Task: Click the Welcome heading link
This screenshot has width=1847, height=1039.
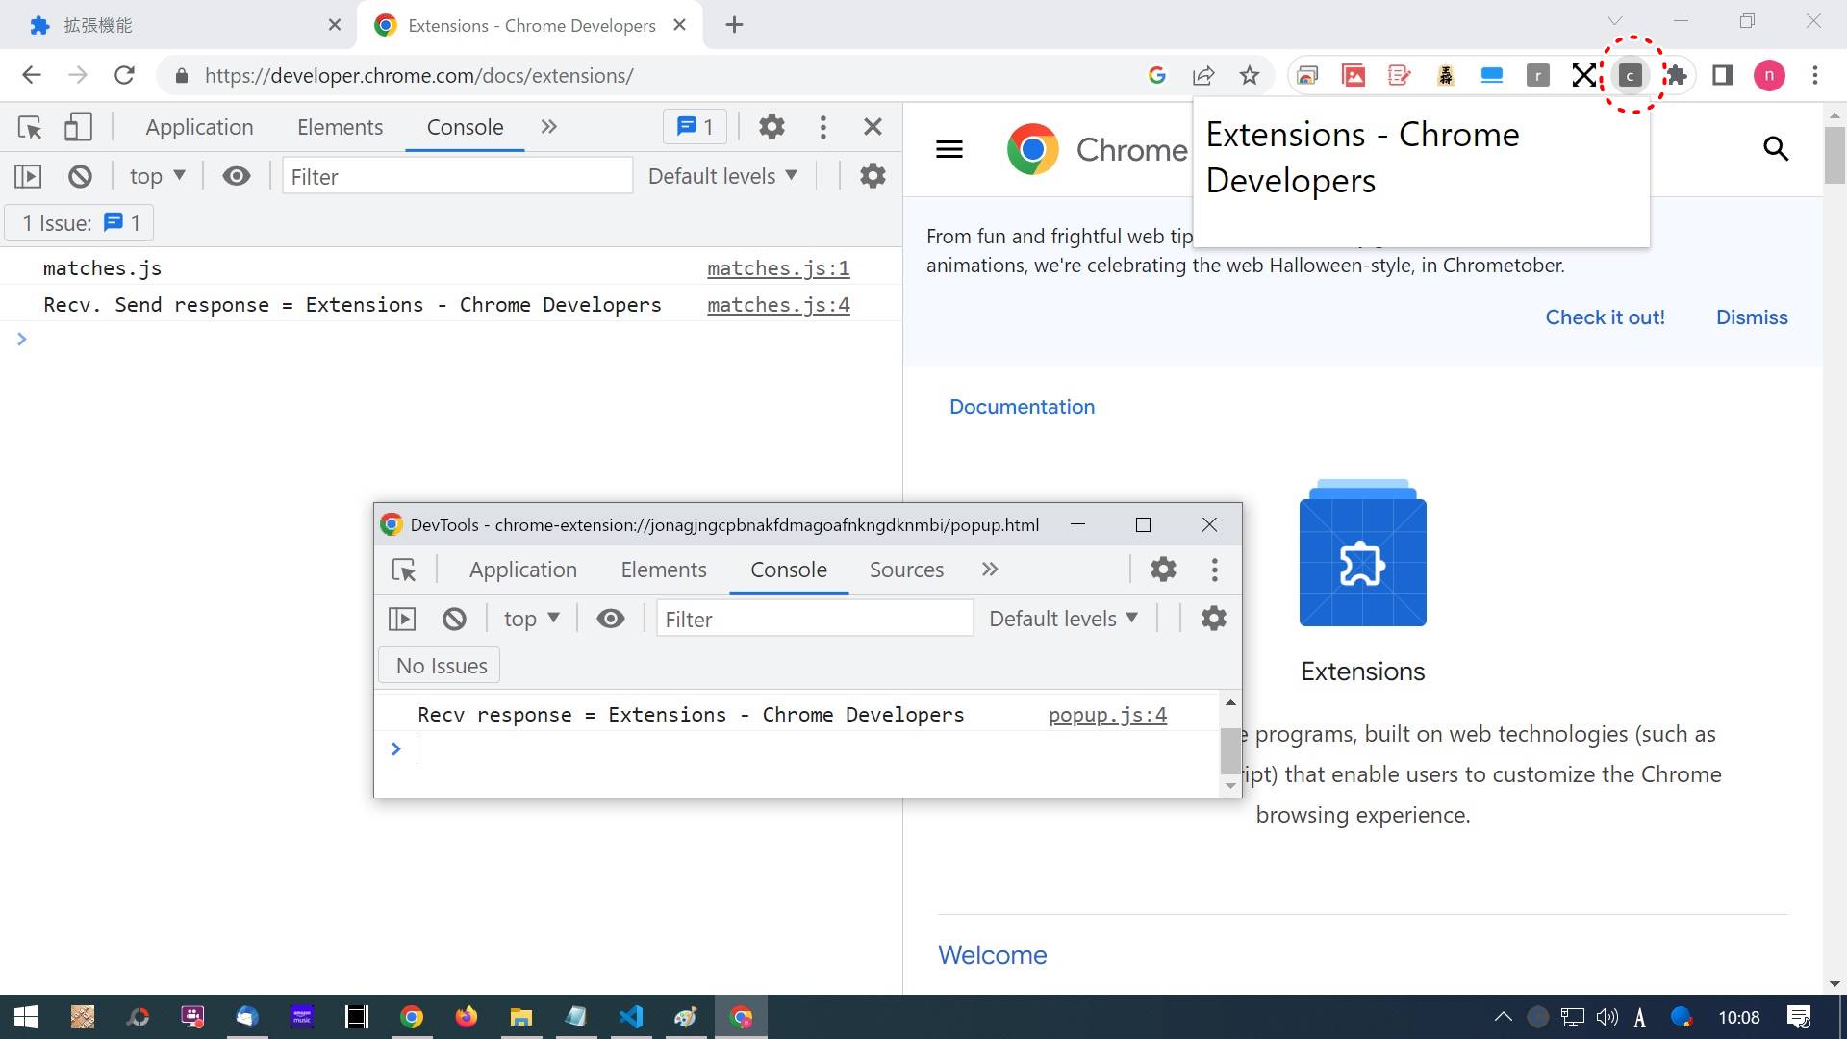Action: (x=993, y=955)
